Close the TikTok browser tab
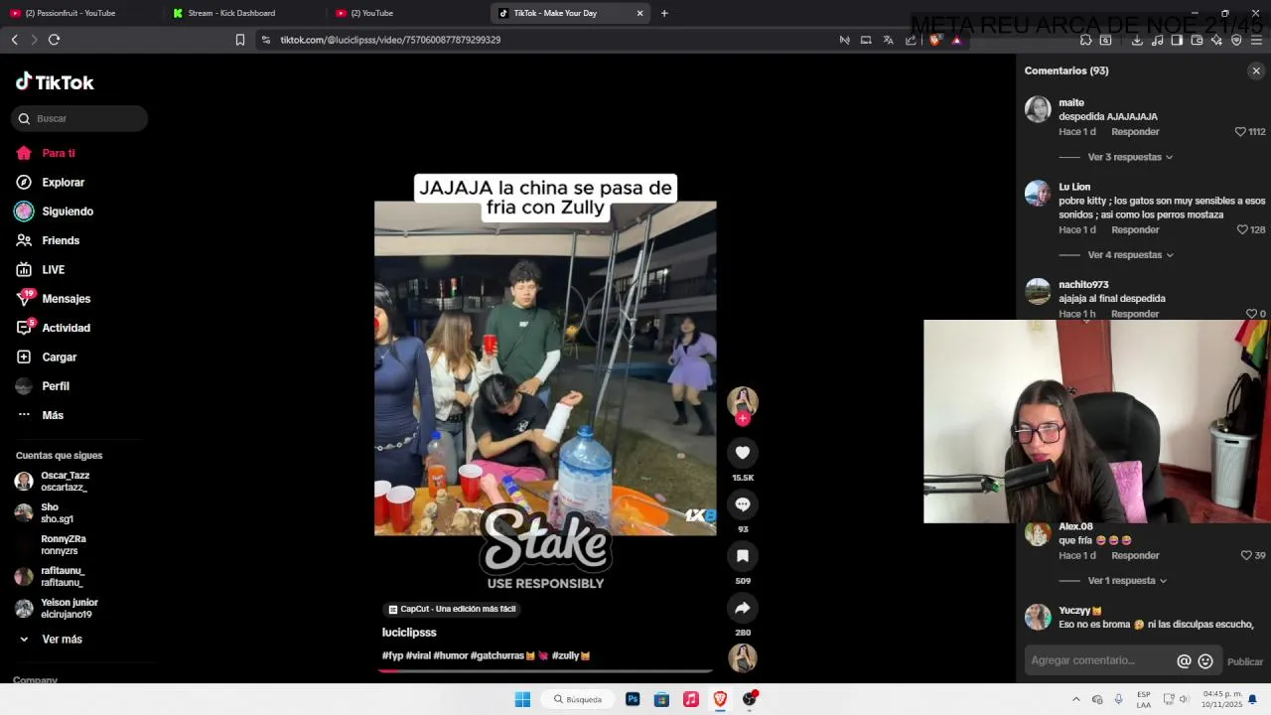This screenshot has height=715, width=1271. (639, 13)
